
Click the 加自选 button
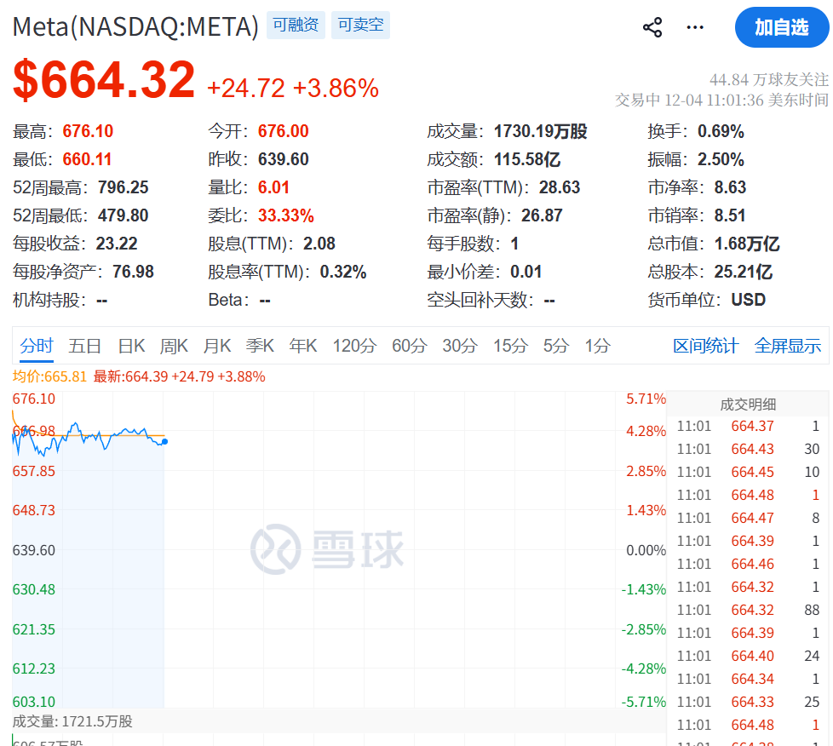(x=782, y=27)
